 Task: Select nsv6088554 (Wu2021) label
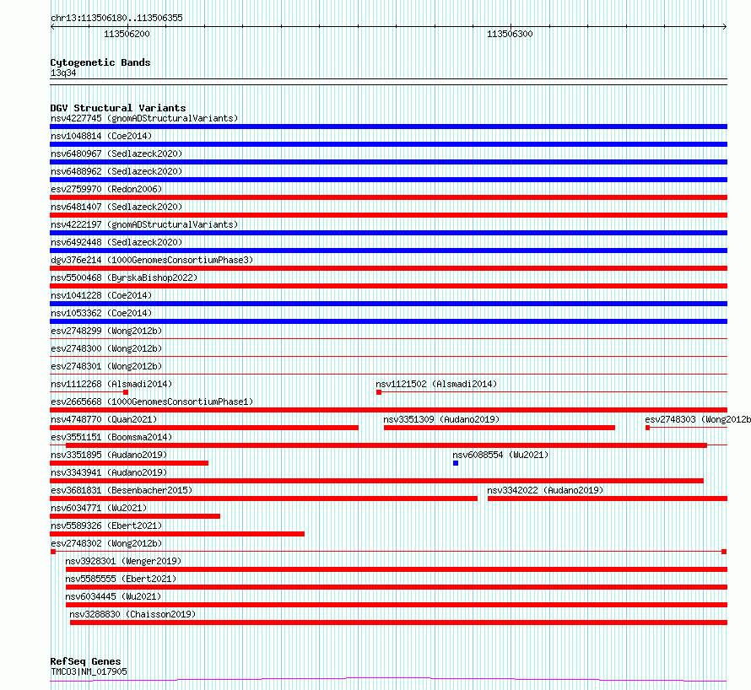click(x=500, y=455)
